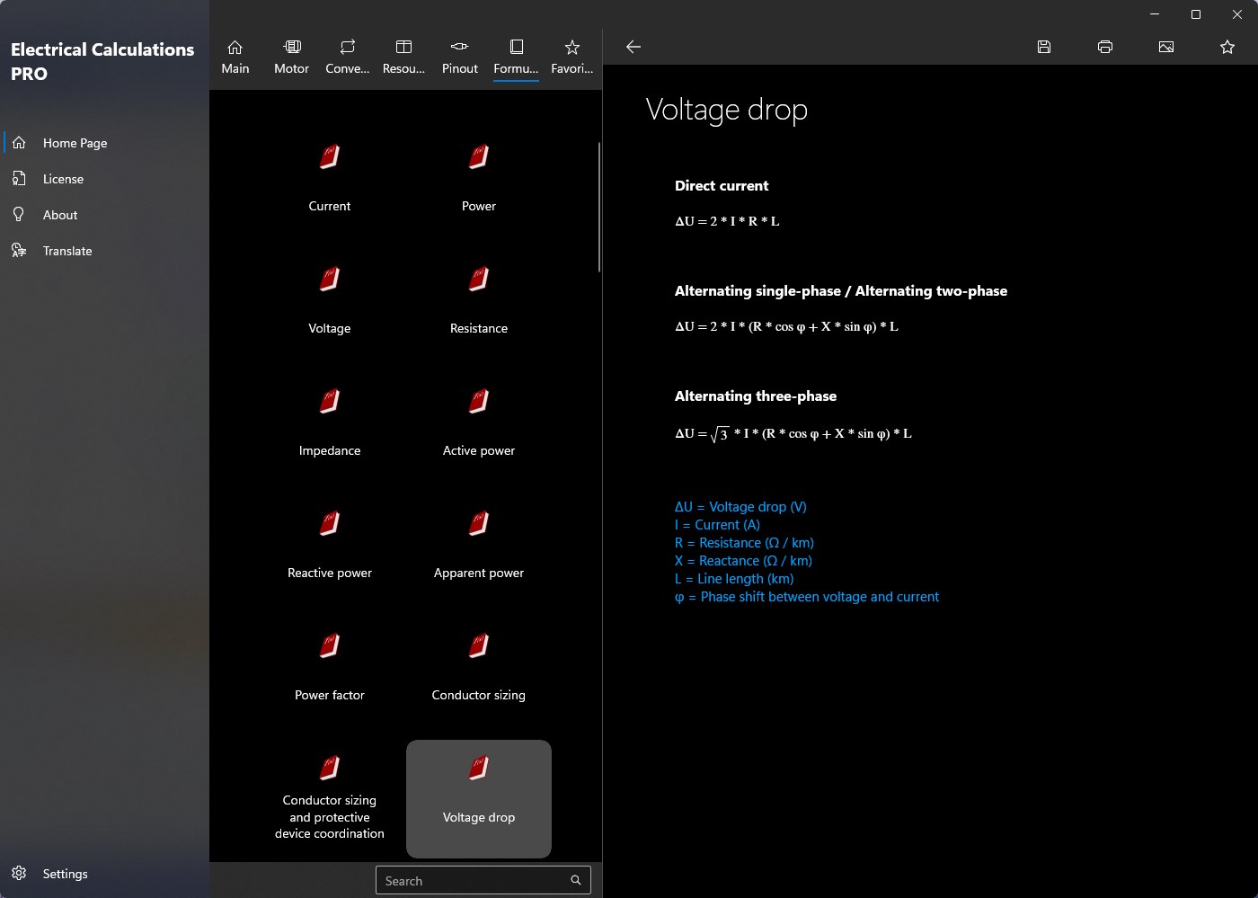Click the 'L = Line length (km)' legend line
The image size is (1258, 898).
coord(734,579)
